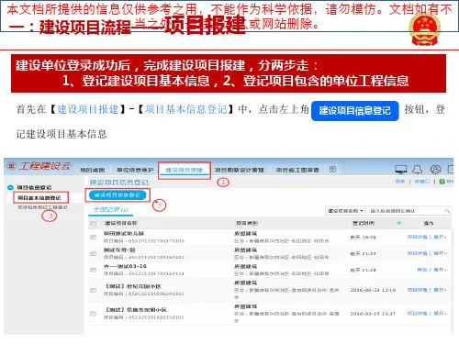Check the 世纪花园小区 row checkbox
This screenshot has height=344, width=459.
pos(93,290)
